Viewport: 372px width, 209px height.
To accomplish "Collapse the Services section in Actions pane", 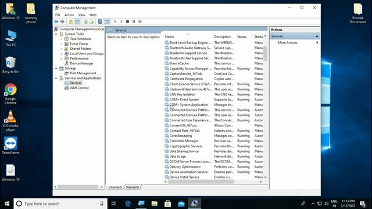I will [x=317, y=36].
